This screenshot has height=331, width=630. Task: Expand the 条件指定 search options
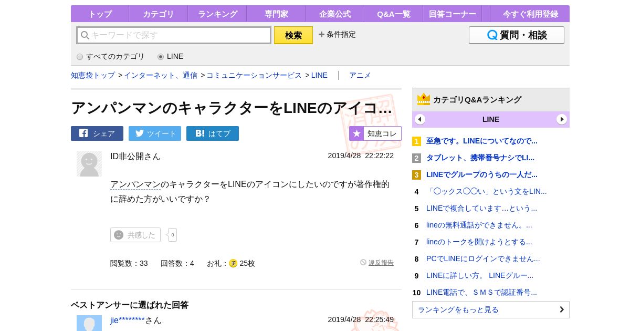(337, 35)
